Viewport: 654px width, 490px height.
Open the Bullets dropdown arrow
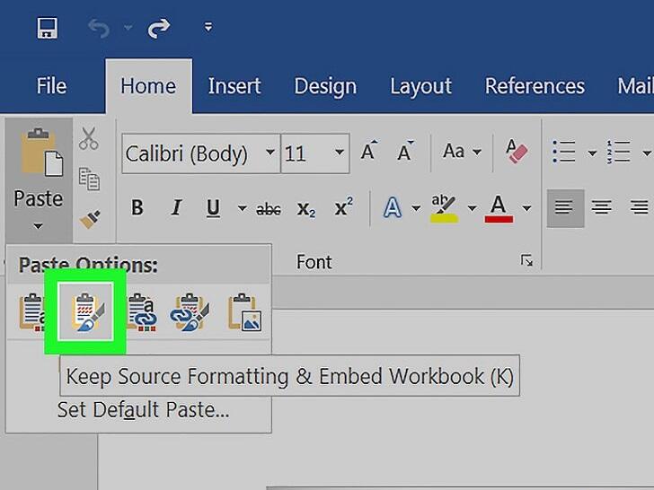[592, 153]
